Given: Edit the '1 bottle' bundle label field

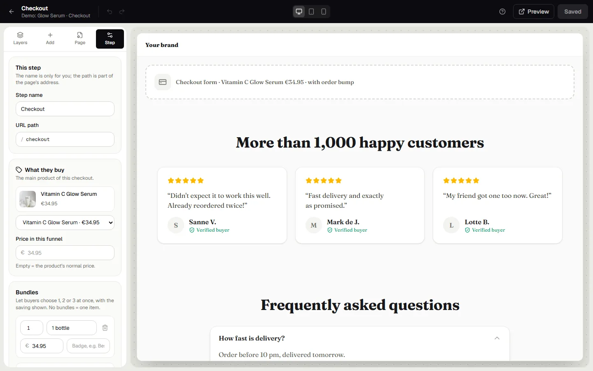Looking at the screenshot, I should [x=72, y=328].
